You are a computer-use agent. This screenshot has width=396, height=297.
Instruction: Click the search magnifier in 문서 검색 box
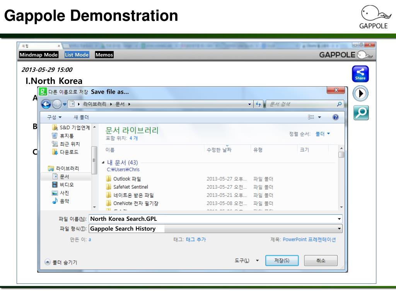(339, 104)
